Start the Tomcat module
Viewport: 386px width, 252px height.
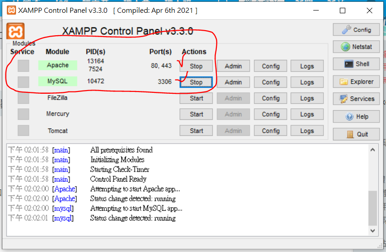(x=196, y=131)
